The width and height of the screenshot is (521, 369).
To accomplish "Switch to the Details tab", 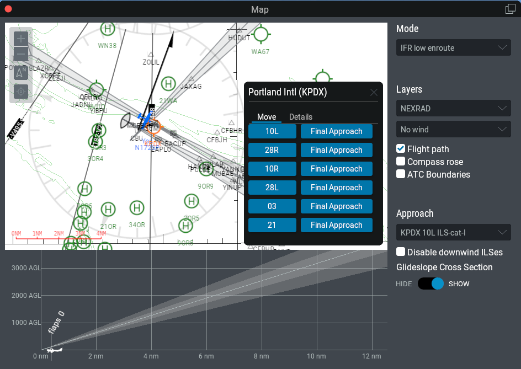I will pos(301,117).
